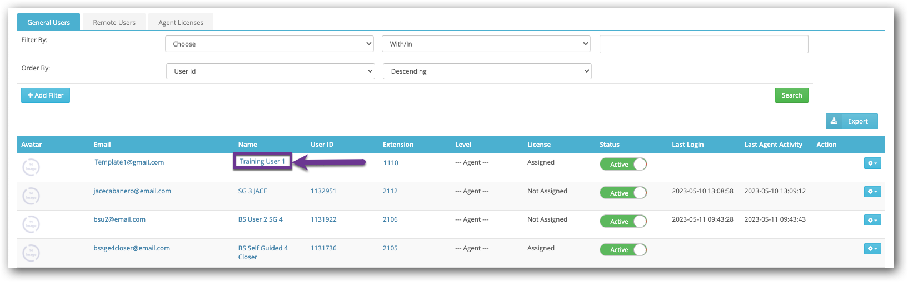Viewport: 908px width, 282px height.
Task: Open gear menu for BS Self Guided 4 Closer
Action: pyautogui.click(x=872, y=249)
